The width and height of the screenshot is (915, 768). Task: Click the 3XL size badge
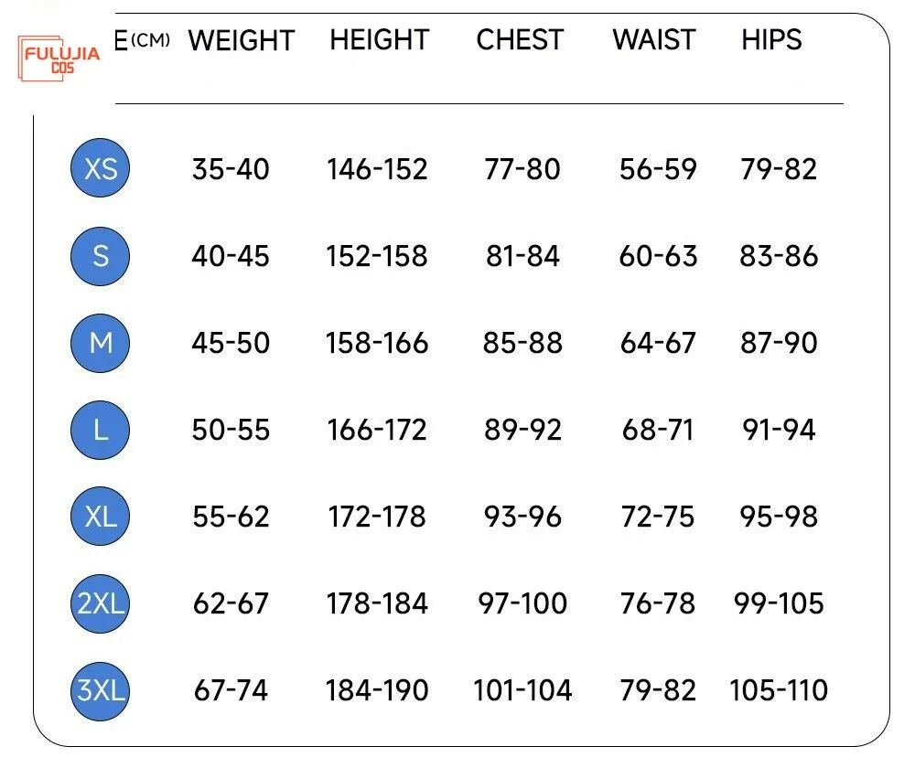tap(100, 690)
